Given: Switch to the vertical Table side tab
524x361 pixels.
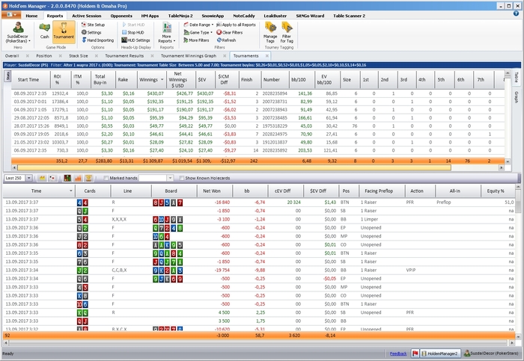Looking at the screenshot, I should pyautogui.click(x=516, y=78).
